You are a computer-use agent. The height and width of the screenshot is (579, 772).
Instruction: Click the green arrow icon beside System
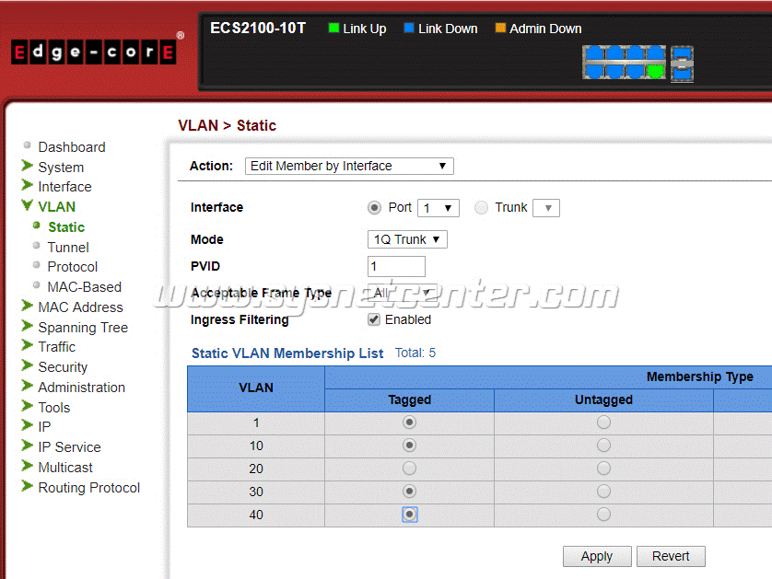pyautogui.click(x=27, y=167)
